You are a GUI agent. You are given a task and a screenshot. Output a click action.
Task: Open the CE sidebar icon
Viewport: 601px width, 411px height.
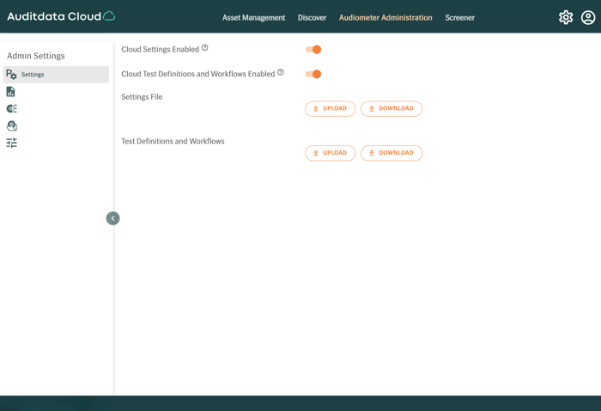(11, 108)
